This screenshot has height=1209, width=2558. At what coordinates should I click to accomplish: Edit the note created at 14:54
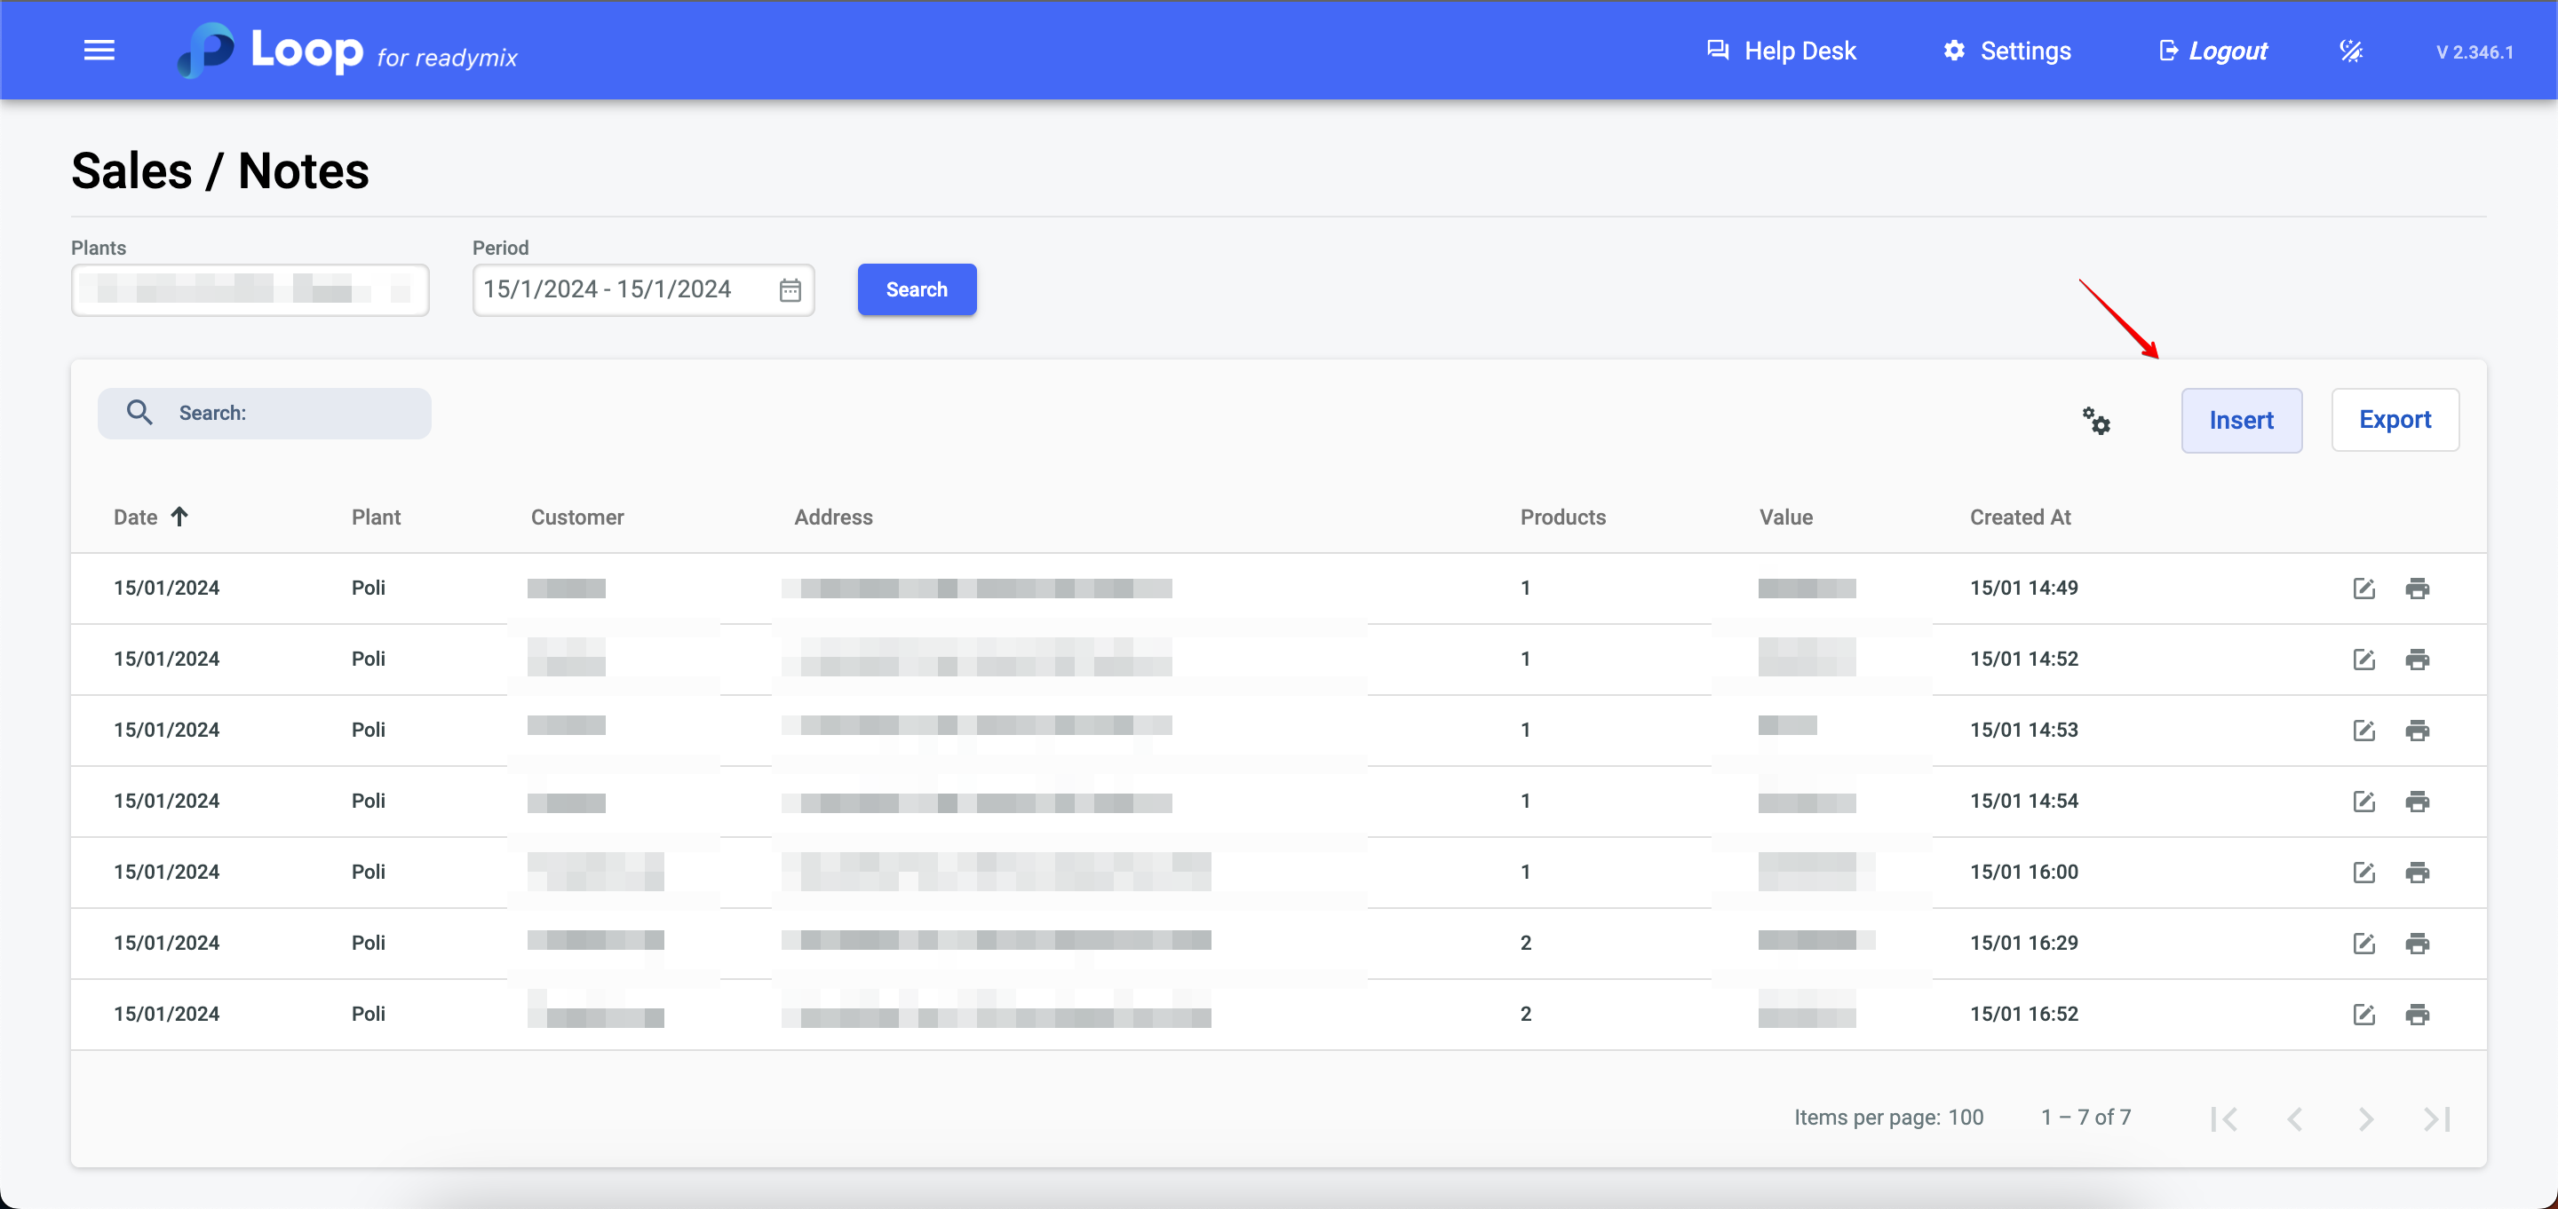[x=2363, y=802]
